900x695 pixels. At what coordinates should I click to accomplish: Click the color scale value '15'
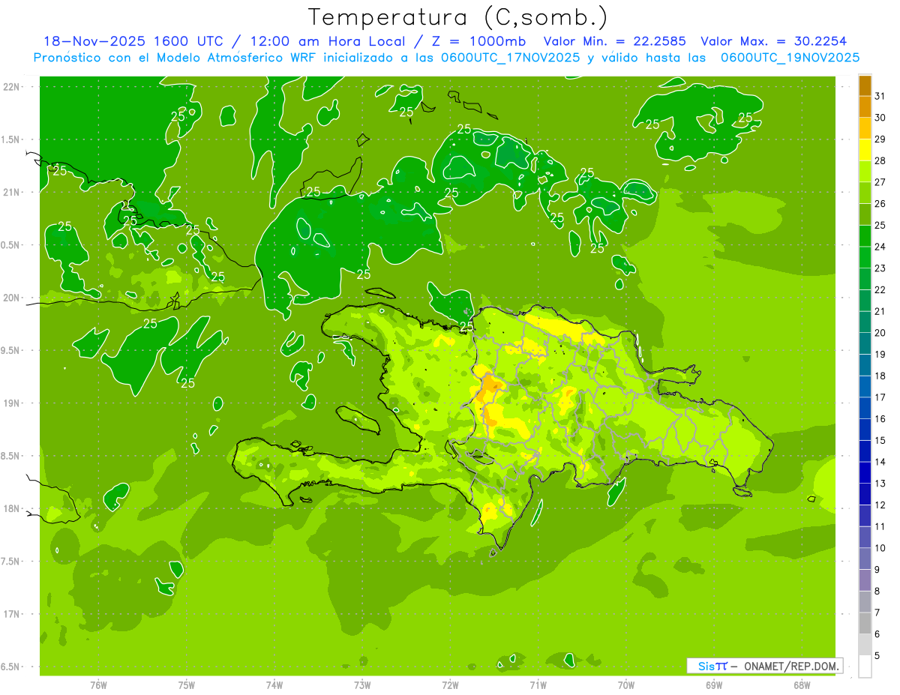880,441
